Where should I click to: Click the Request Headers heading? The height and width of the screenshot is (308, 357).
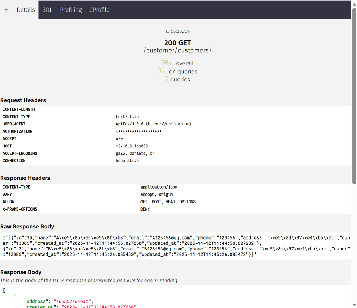coord(23,100)
